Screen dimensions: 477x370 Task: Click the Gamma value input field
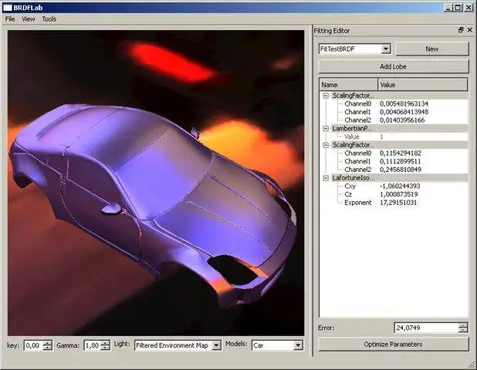92,345
